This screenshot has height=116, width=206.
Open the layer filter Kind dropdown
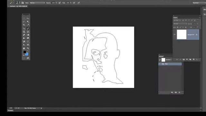(177, 20)
